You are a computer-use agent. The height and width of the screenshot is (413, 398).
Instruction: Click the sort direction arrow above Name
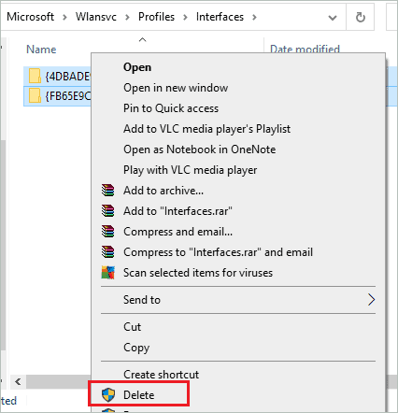tap(142, 40)
